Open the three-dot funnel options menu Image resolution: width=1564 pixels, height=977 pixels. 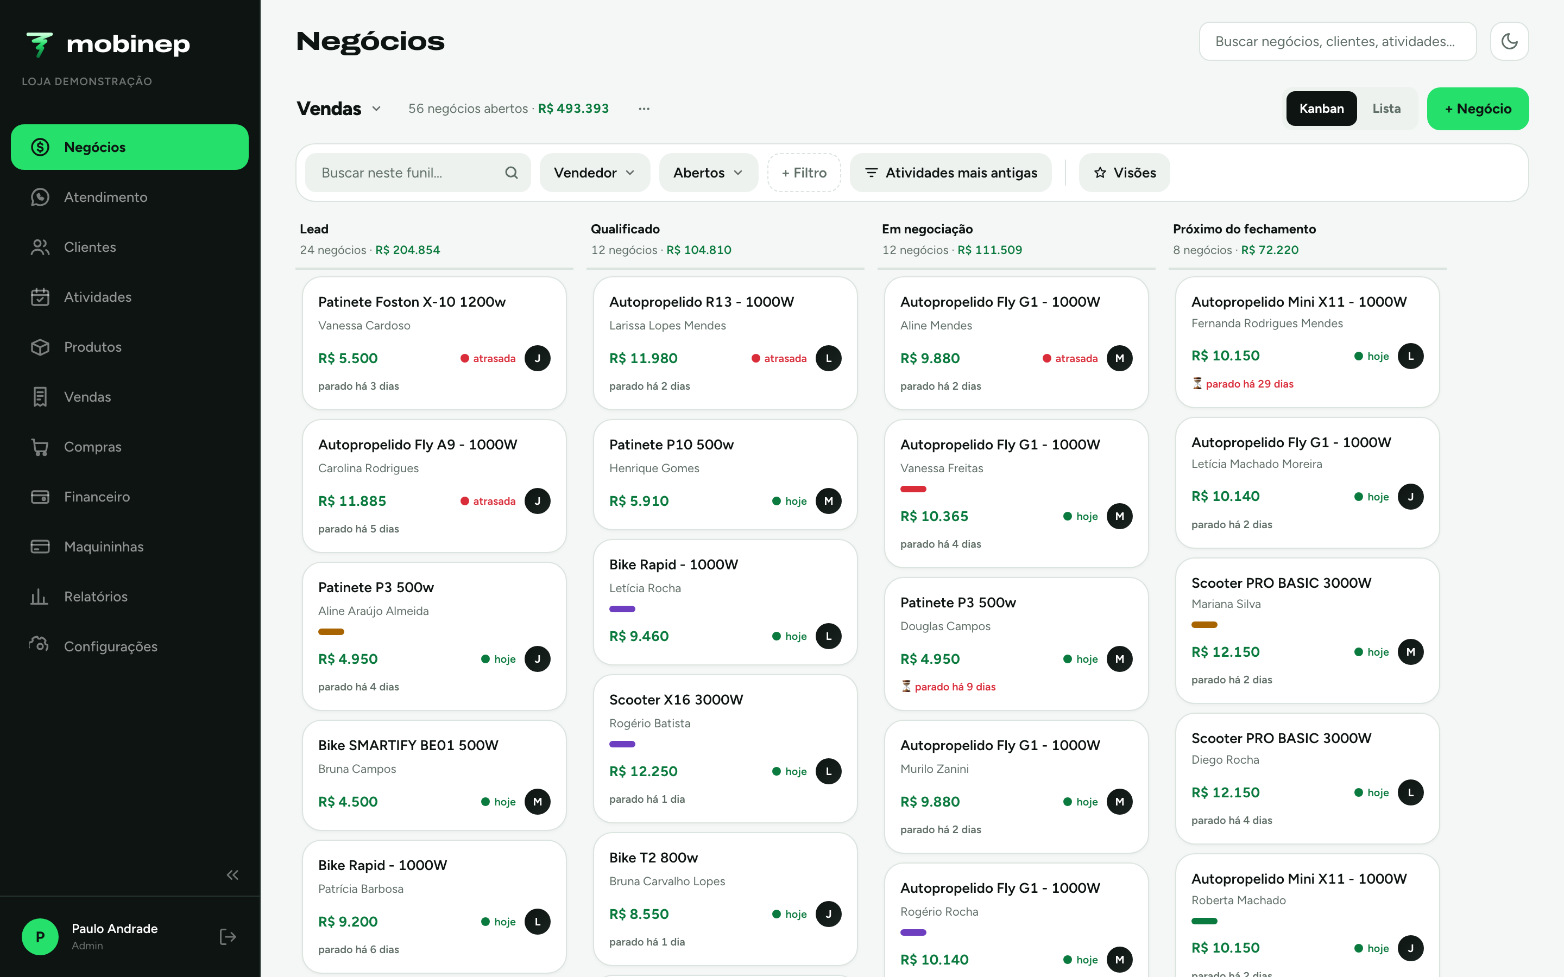644,109
